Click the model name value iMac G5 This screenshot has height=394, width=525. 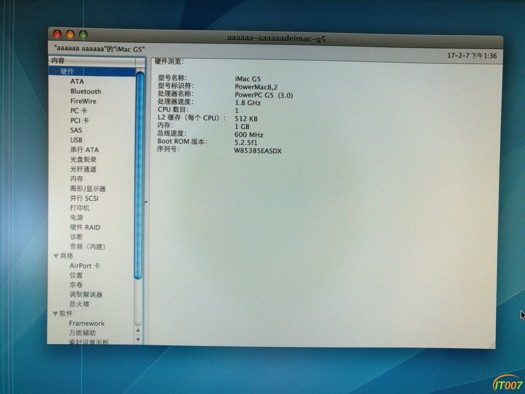tap(248, 79)
